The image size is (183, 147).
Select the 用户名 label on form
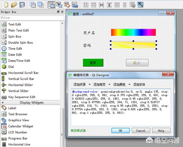pos(89,33)
